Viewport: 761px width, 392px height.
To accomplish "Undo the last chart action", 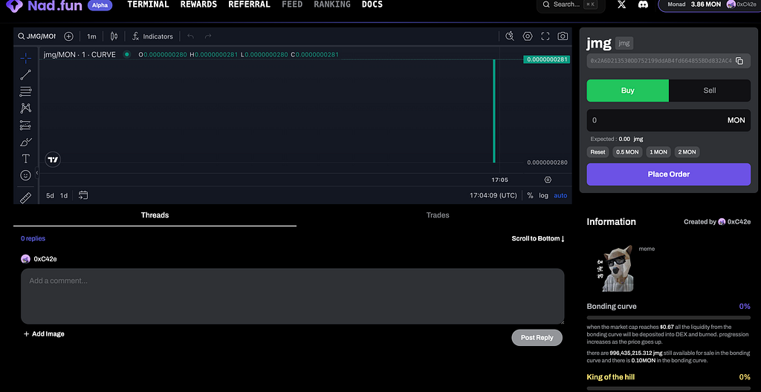I will [x=190, y=36].
